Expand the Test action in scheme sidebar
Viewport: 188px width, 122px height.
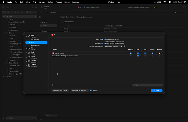(26, 53)
